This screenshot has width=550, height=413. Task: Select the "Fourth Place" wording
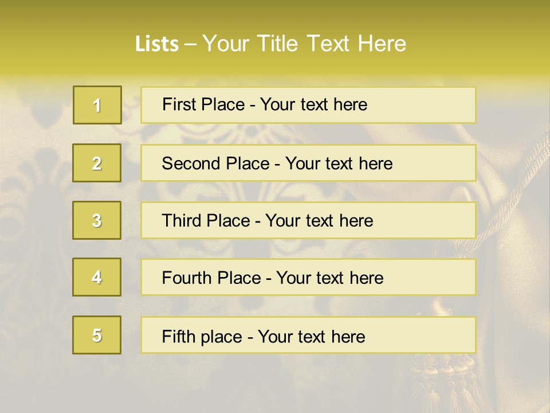(211, 278)
